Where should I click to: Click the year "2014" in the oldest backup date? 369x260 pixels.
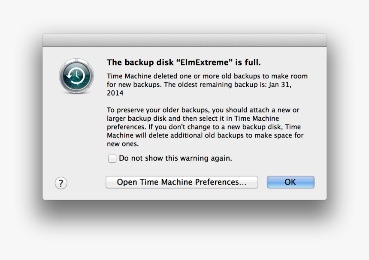115,93
